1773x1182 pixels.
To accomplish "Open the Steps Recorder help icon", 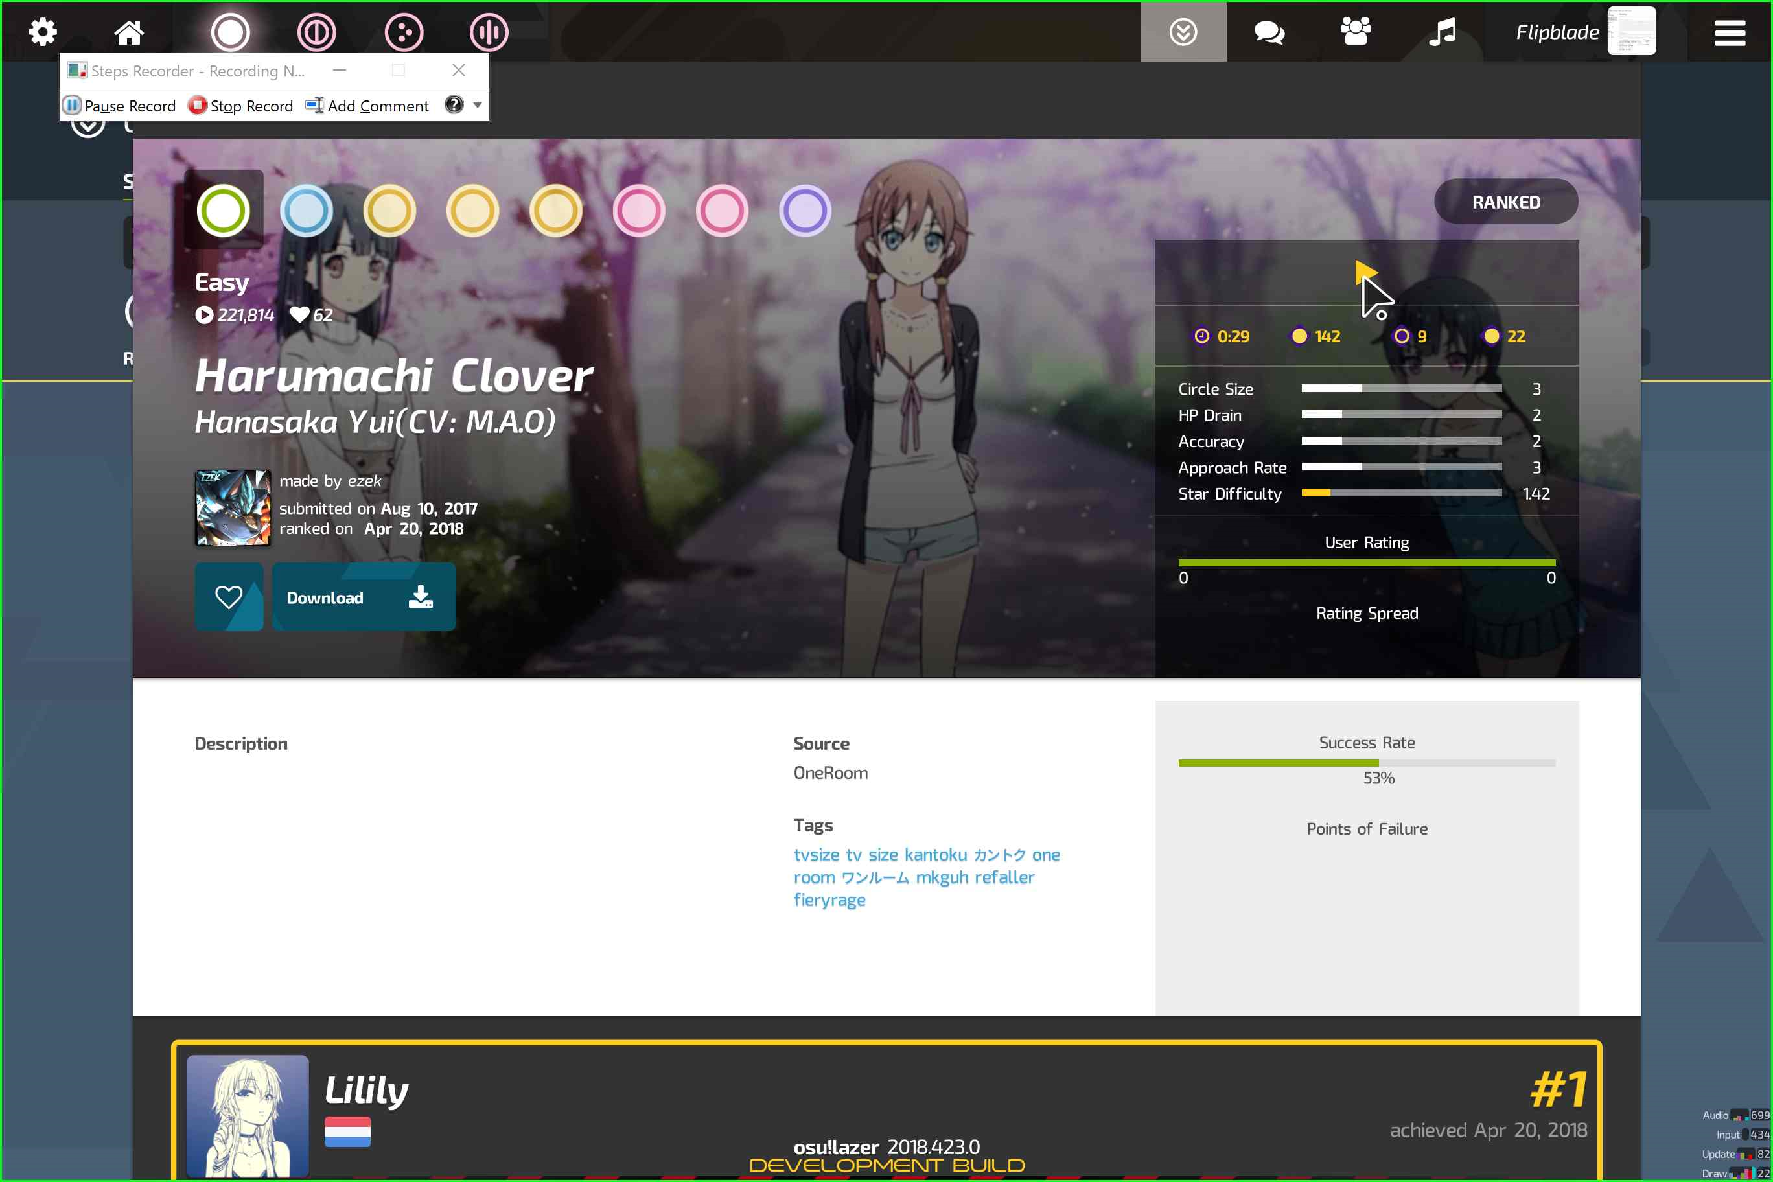I will pos(454,105).
